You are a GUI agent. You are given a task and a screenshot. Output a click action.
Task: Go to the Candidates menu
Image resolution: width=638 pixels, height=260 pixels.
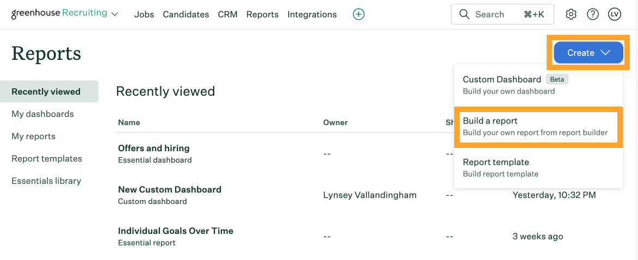coord(186,15)
